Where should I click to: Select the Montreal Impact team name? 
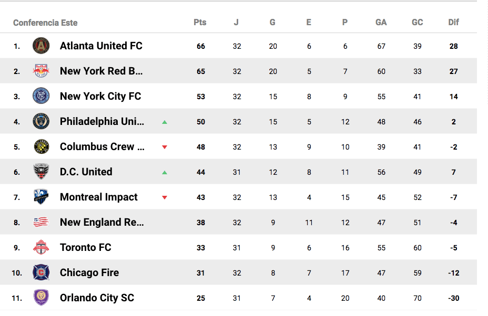[99, 197]
